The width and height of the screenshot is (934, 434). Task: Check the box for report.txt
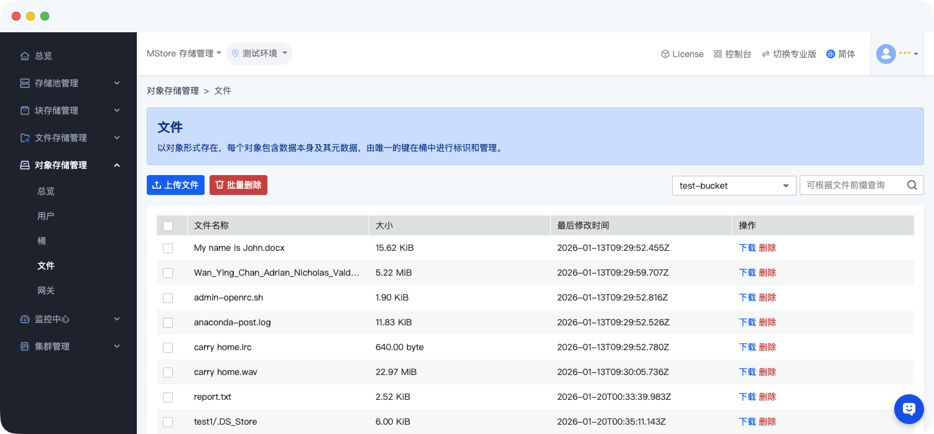(x=168, y=397)
